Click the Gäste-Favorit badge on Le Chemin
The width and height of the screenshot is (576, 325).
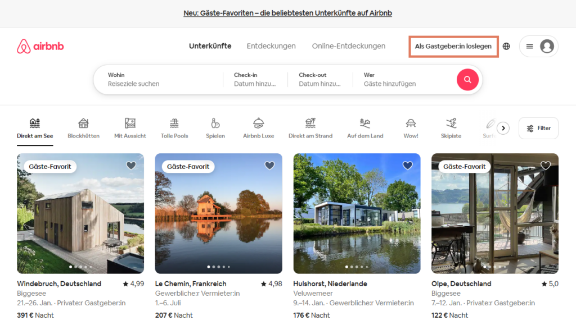tap(188, 166)
